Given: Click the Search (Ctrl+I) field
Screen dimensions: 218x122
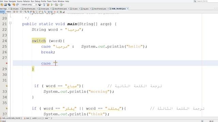Looking at the screenshot, I should (207, 1).
